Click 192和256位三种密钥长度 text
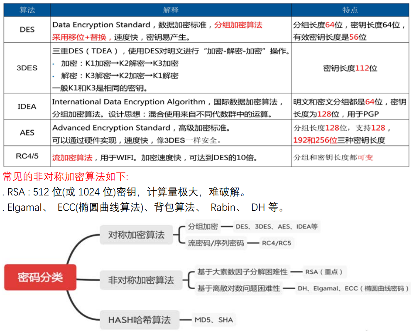Image resolution: width=414 pixels, height=331 pixels. pos(339,140)
